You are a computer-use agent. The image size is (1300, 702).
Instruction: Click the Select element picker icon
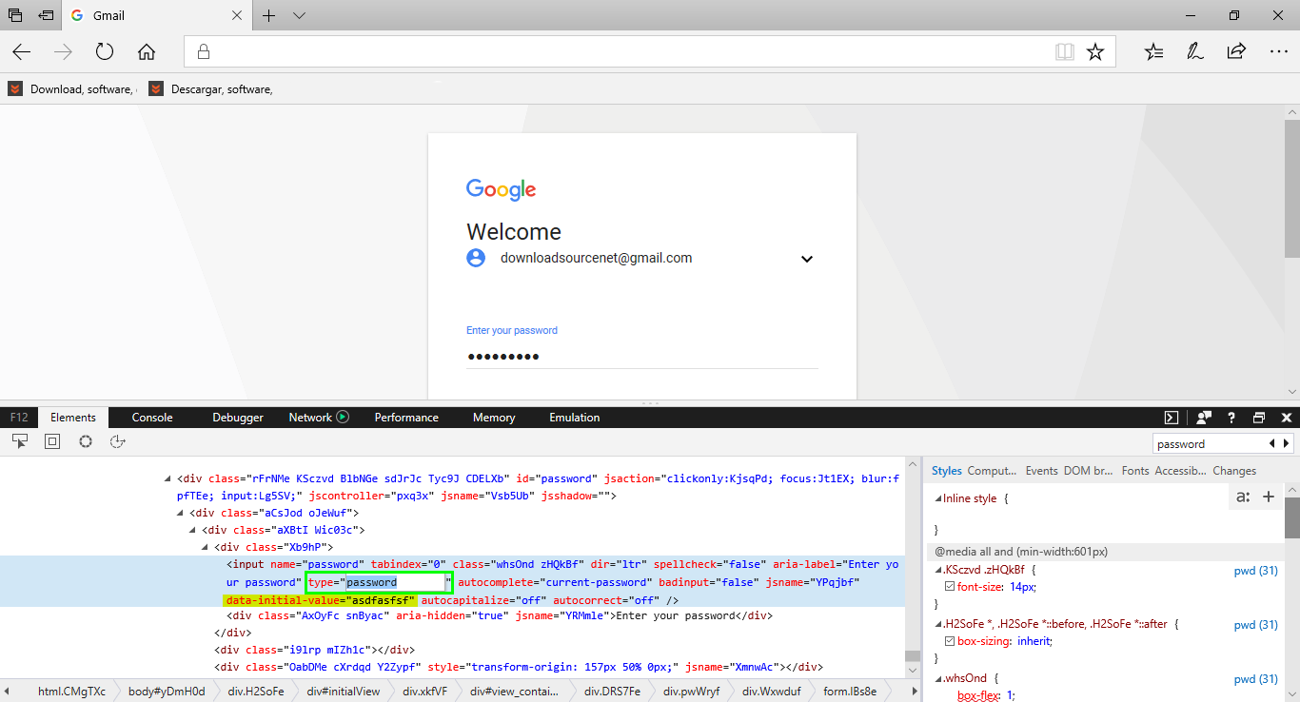tap(19, 441)
